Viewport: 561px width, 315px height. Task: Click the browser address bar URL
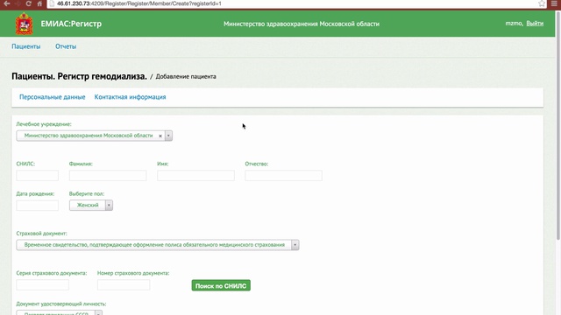tap(139, 3)
